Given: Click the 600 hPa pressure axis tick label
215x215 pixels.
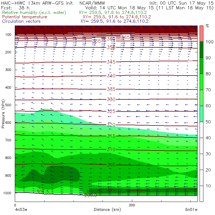Looking at the screenshot, I should (x=8, y=123).
